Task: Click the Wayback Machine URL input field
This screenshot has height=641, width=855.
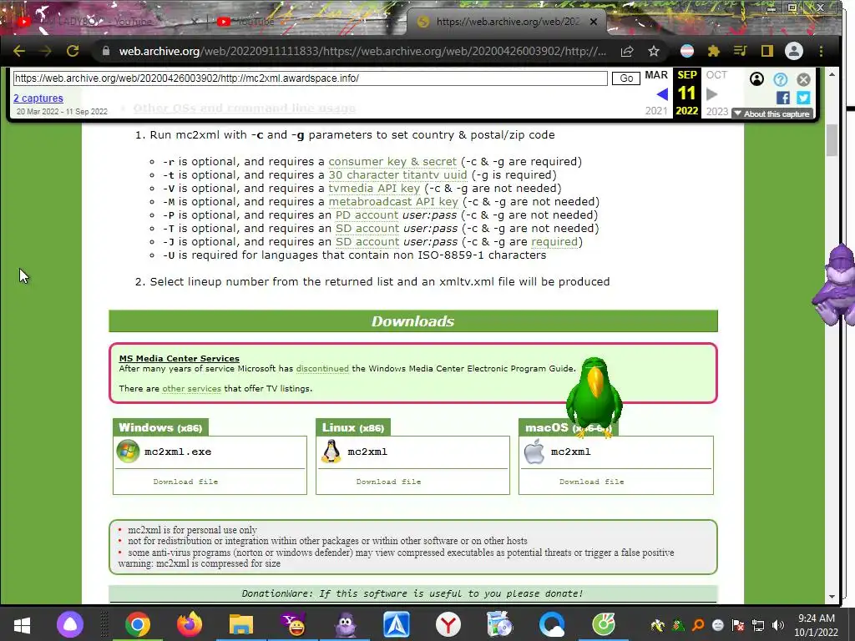Action: pyautogui.click(x=310, y=78)
